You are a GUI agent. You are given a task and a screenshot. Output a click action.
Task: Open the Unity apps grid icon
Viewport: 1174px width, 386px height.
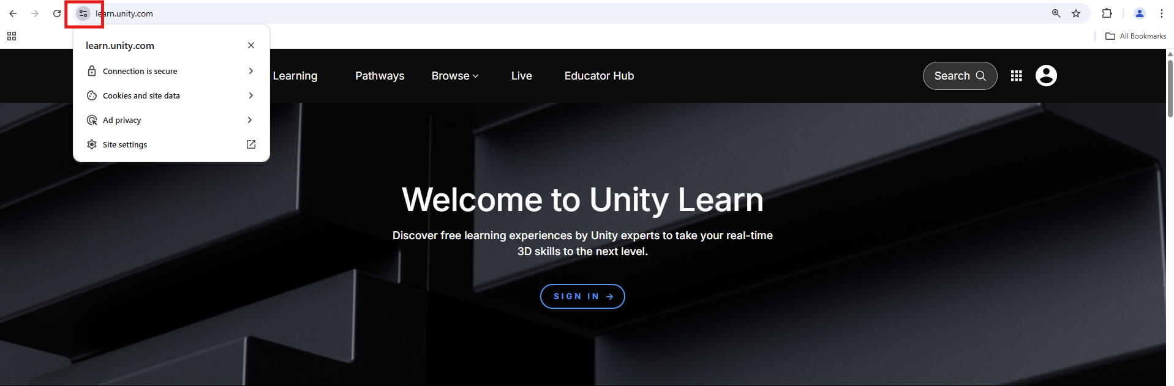tap(1017, 76)
